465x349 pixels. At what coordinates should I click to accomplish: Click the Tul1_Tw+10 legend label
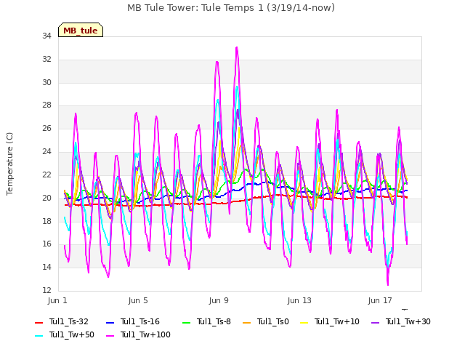(337, 321)
